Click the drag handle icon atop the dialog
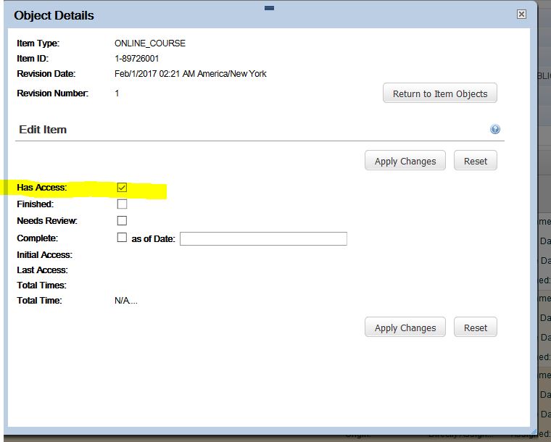551x442 pixels. tap(269, 8)
